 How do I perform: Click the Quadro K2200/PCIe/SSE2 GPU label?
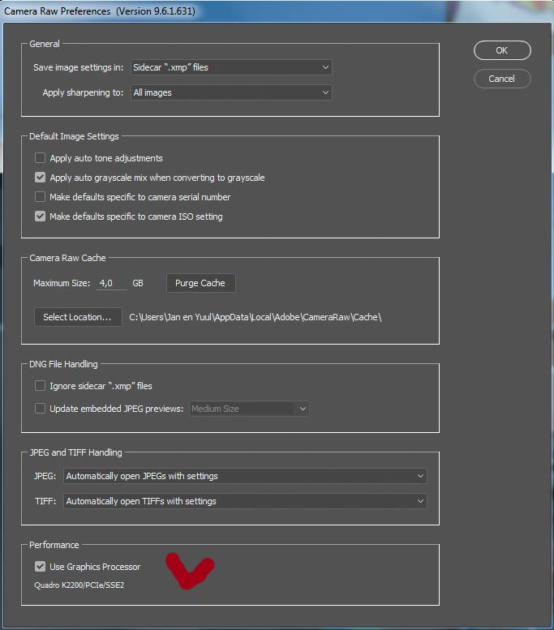pyautogui.click(x=79, y=585)
